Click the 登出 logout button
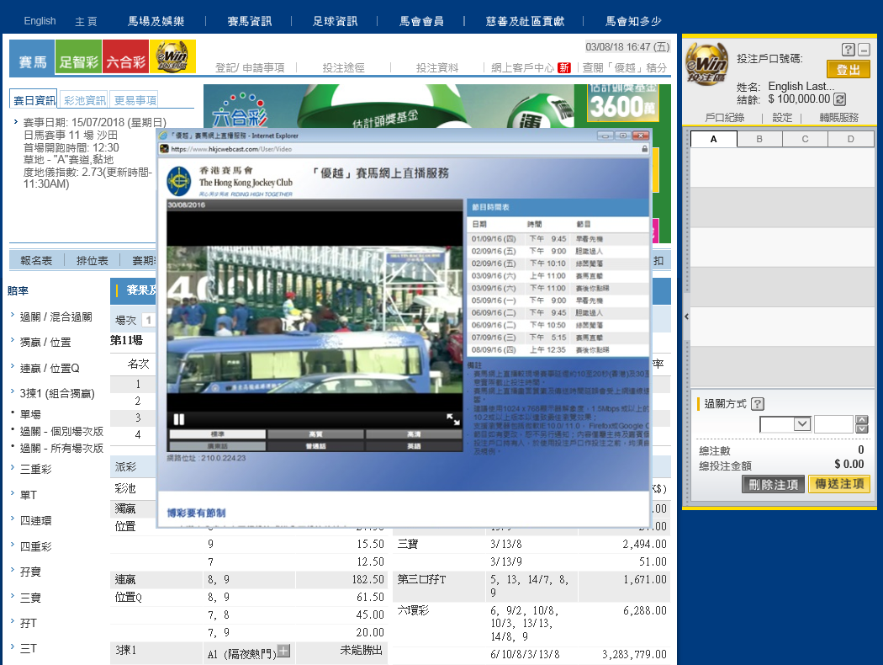The height and width of the screenshot is (665, 883). [x=848, y=69]
